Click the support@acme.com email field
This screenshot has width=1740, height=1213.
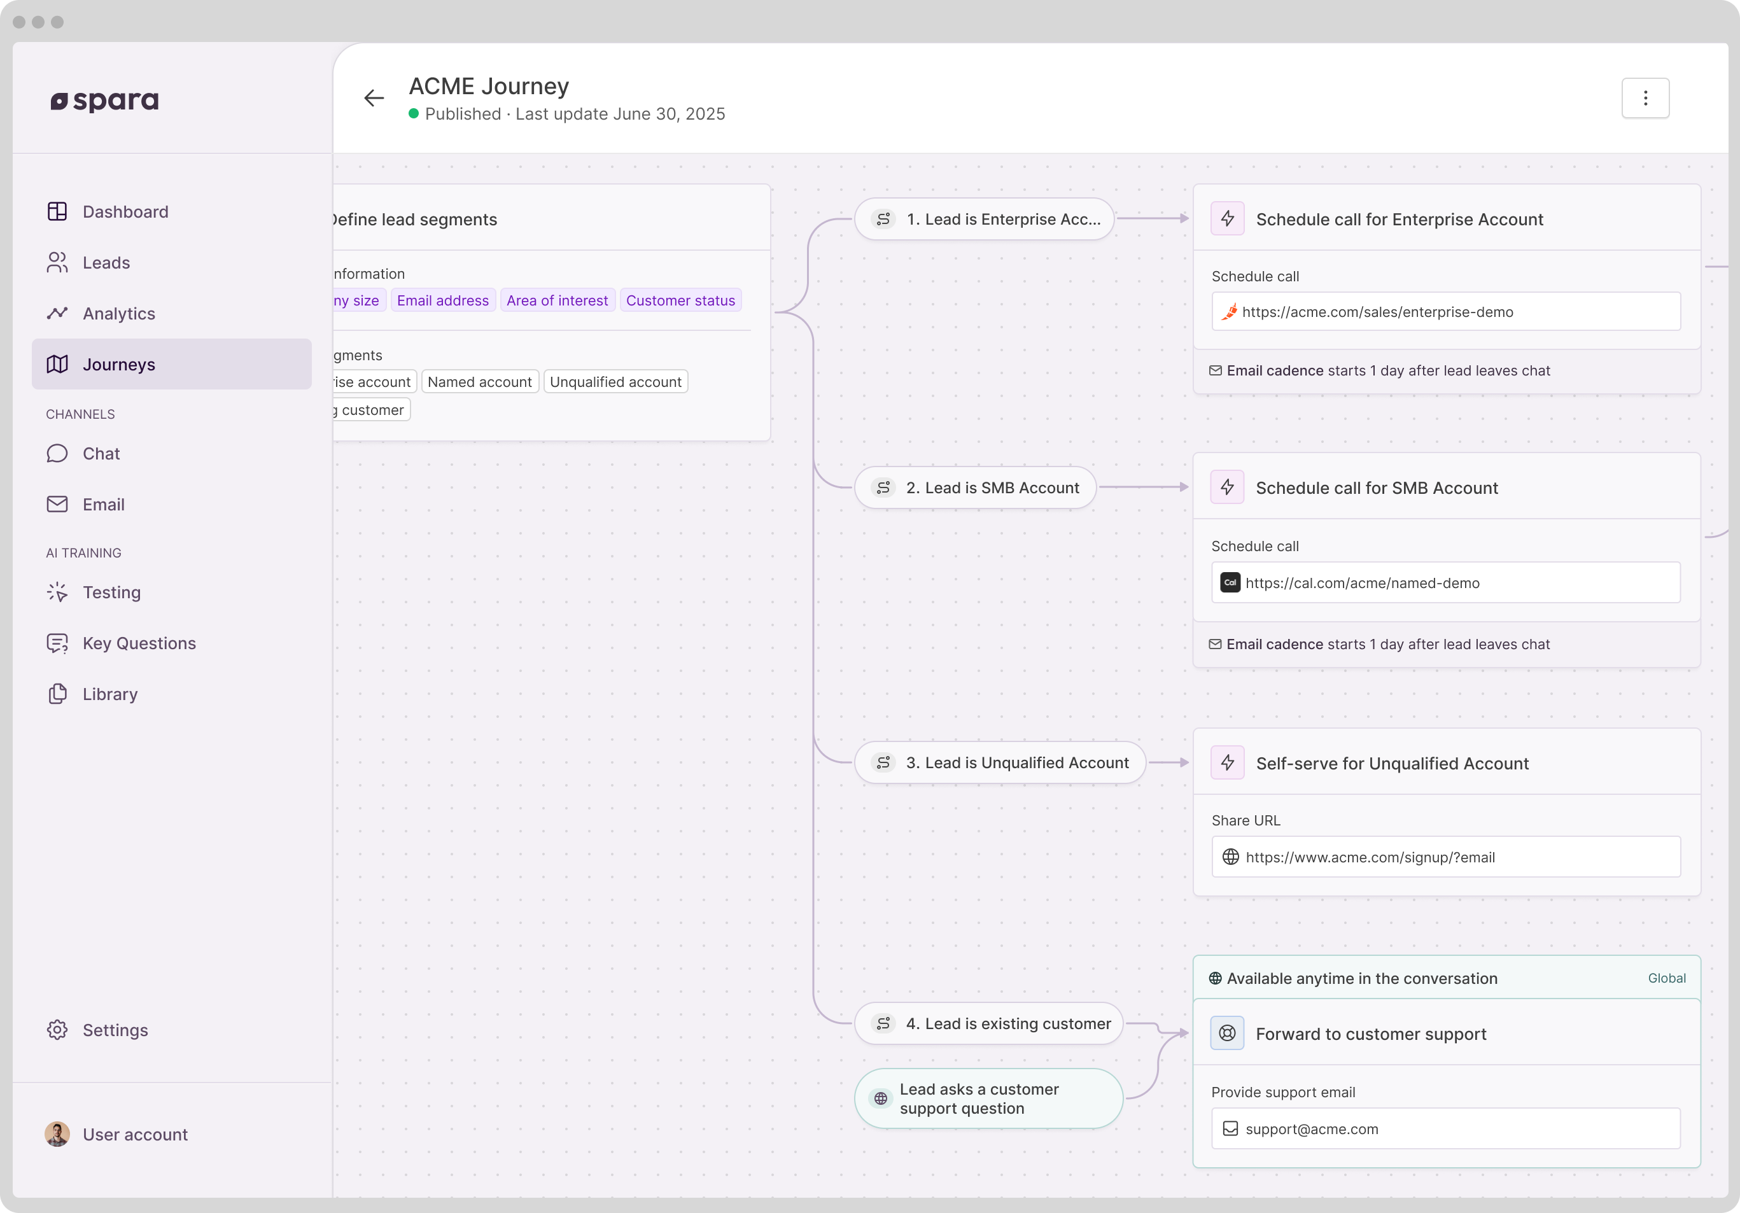click(1445, 1128)
